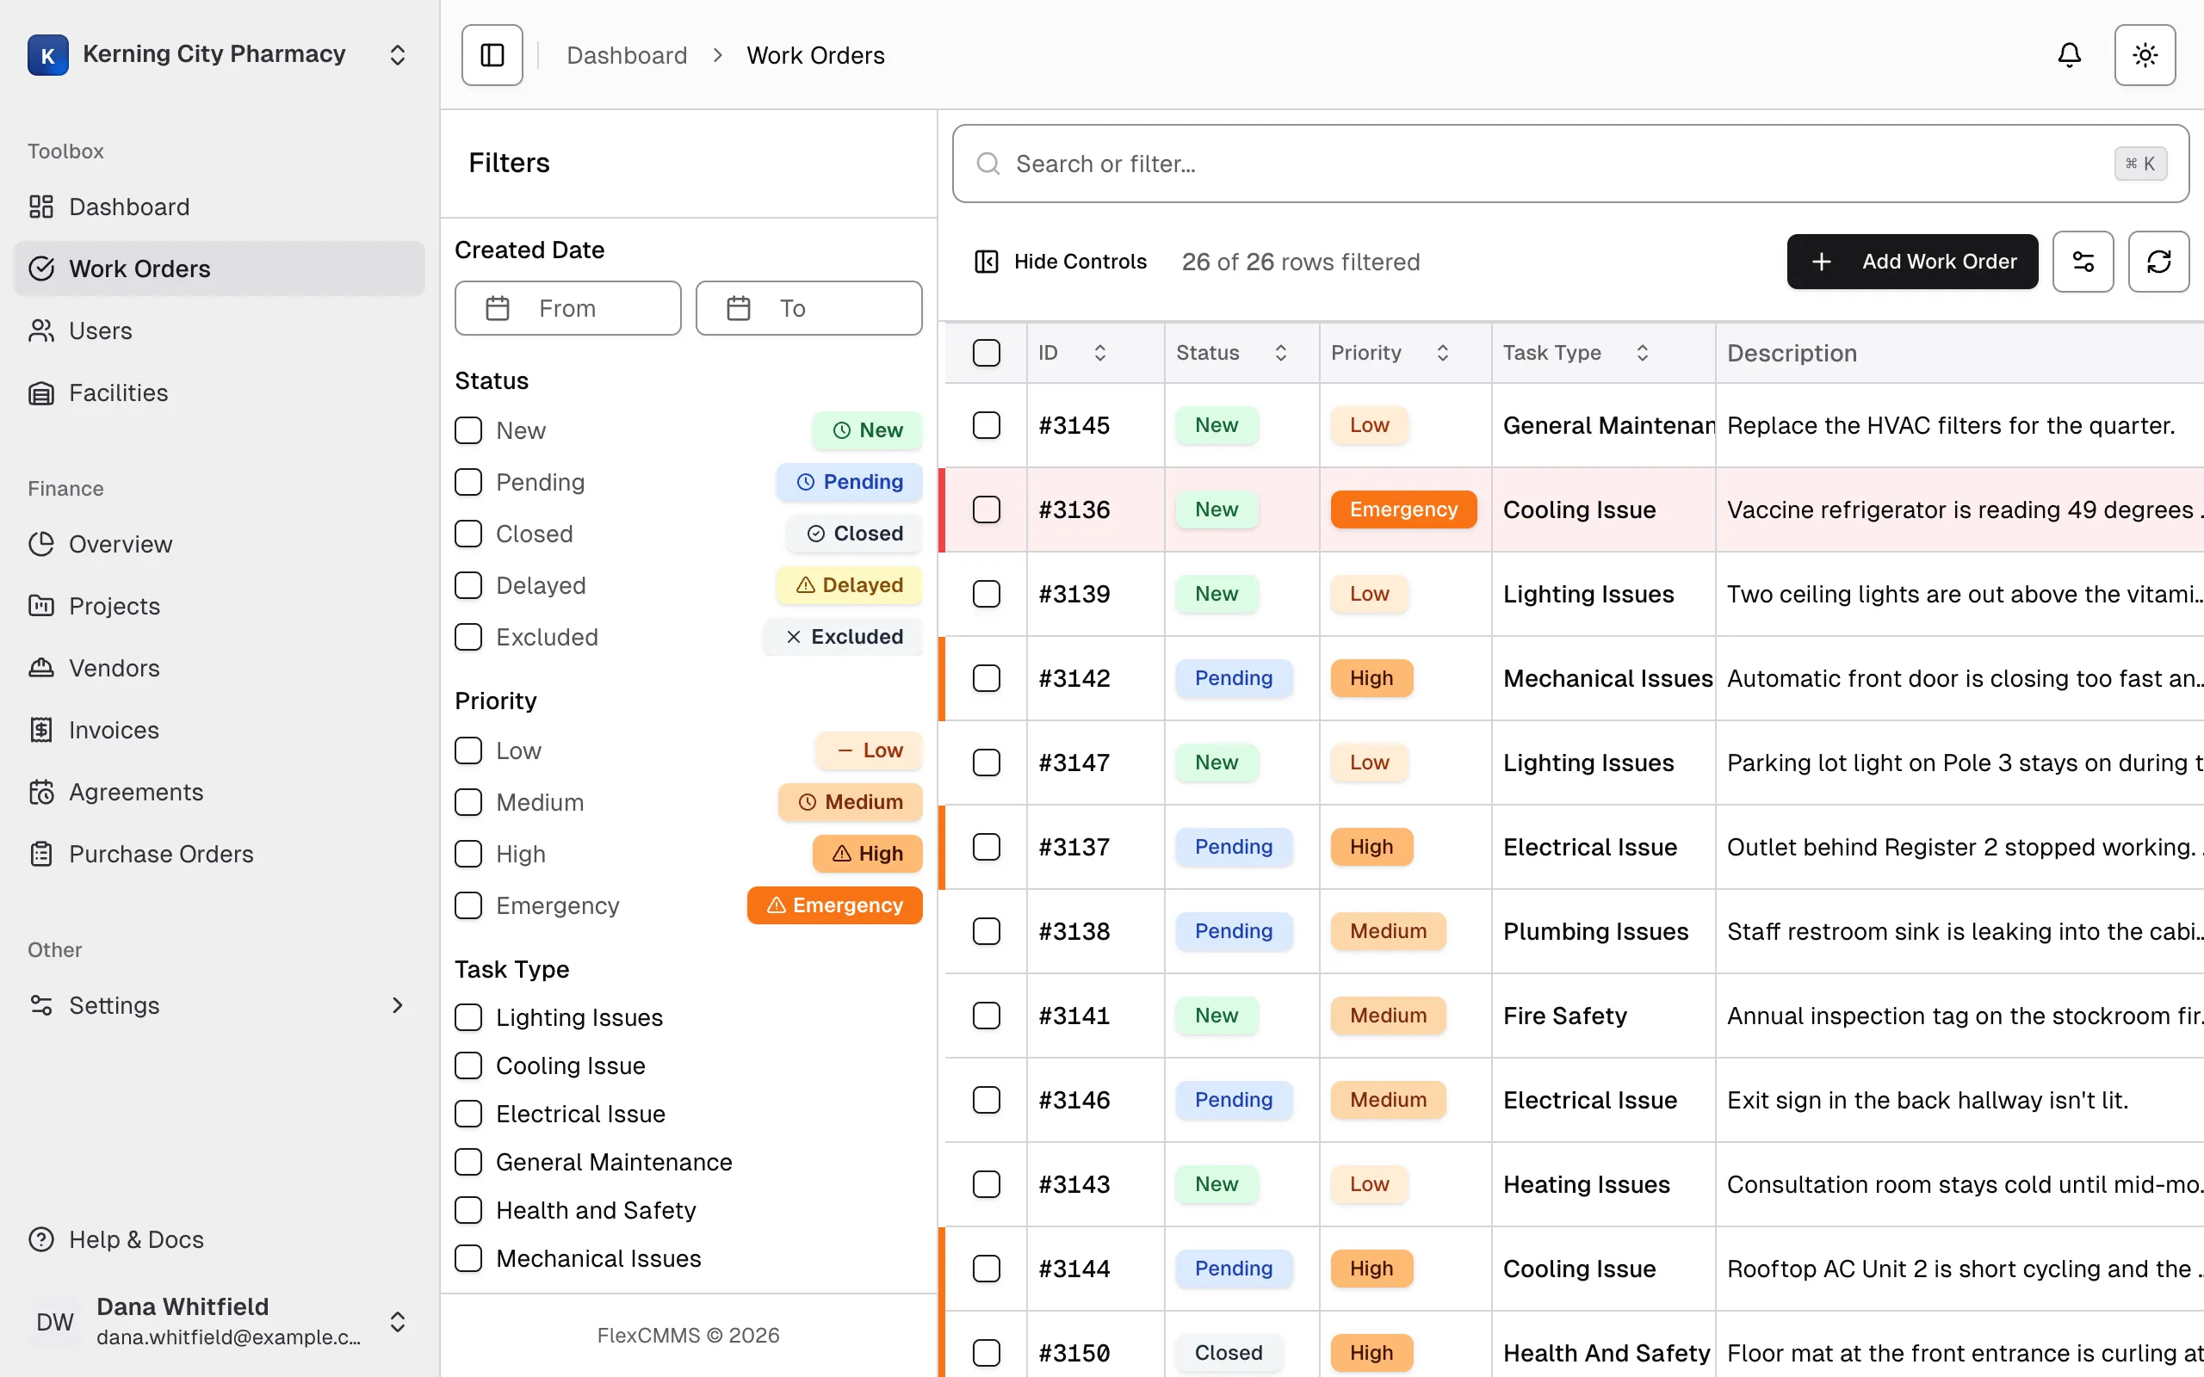Image resolution: width=2204 pixels, height=1377 pixels.
Task: Open the view options sliders icon
Action: coord(2083,262)
